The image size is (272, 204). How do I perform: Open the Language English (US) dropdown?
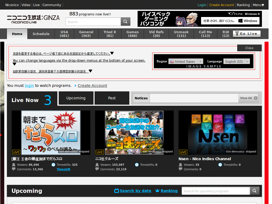[x=236, y=61]
